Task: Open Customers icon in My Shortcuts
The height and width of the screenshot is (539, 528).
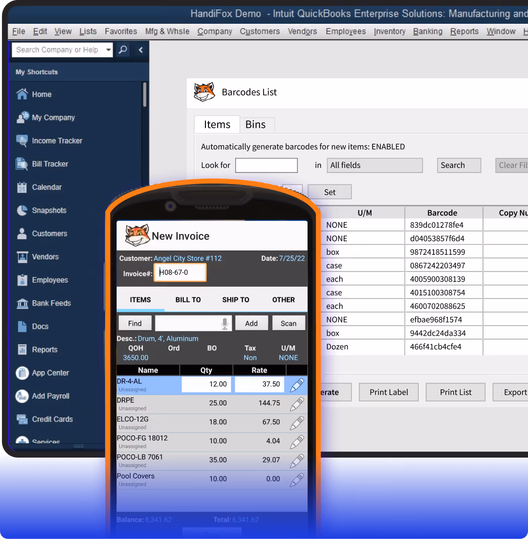Action: (x=22, y=234)
